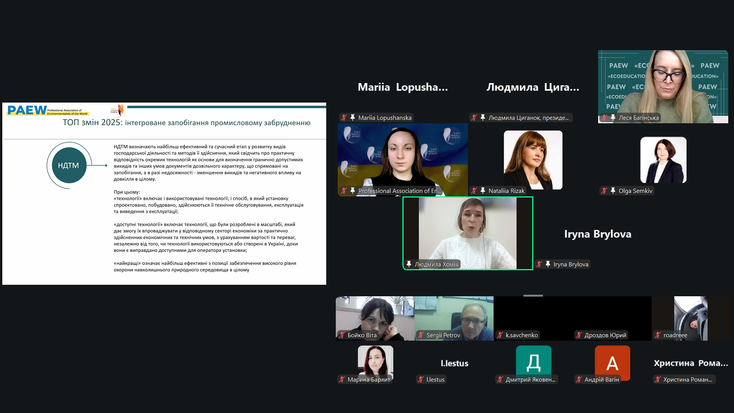Click the Дроздов Юрий name label
This screenshot has width=734, height=413.
pyautogui.click(x=605, y=335)
